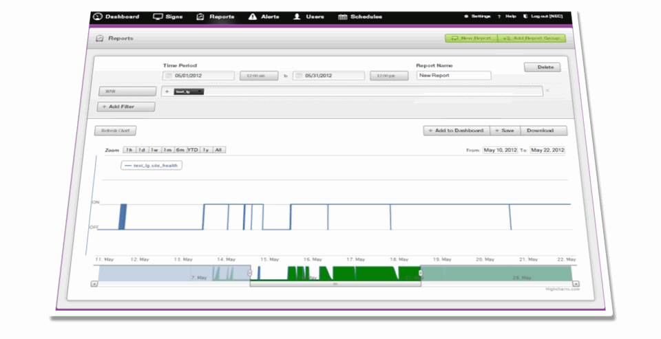
Task: Set chart zoom to 1d
Action: pyautogui.click(x=142, y=150)
